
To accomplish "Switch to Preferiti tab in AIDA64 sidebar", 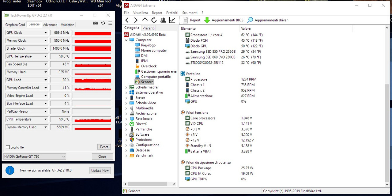I will pos(149,28).
